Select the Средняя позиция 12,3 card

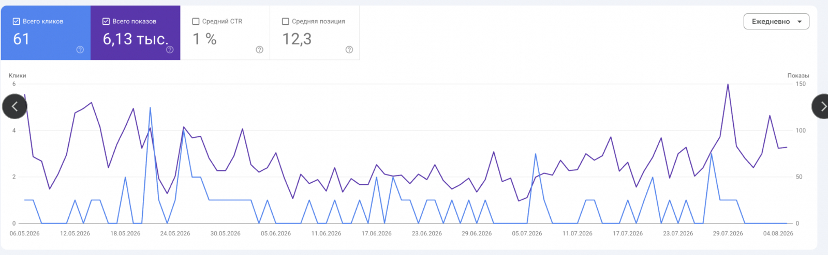tap(315, 33)
